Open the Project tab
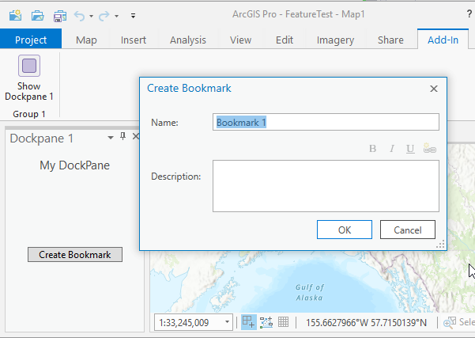This screenshot has width=475, height=338. (31, 40)
